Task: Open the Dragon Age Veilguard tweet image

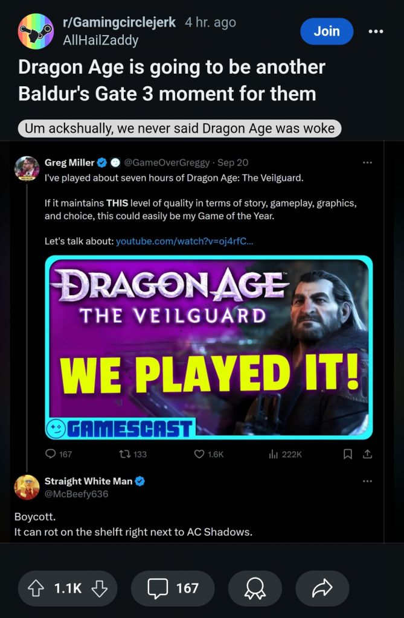Action: (x=209, y=348)
